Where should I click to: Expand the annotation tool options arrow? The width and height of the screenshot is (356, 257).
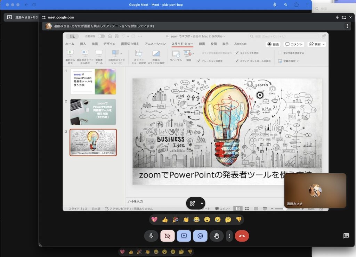(202, 203)
